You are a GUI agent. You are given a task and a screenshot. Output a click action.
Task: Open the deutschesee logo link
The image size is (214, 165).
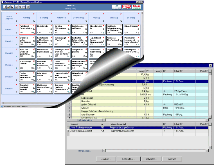[x=116, y=7]
